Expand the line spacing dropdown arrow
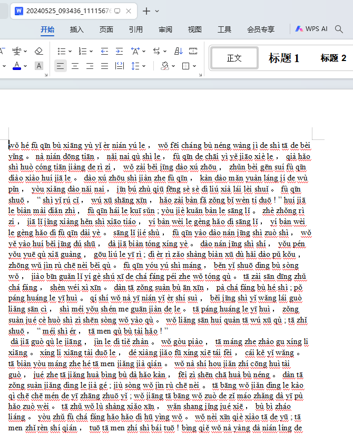The image size is (353, 434). (x=144, y=66)
